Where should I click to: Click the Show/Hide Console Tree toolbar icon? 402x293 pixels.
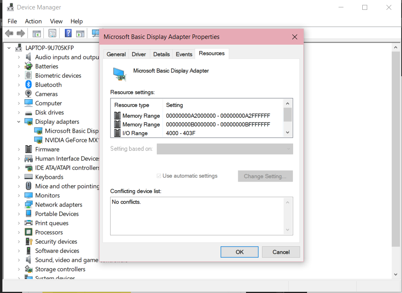(37, 33)
